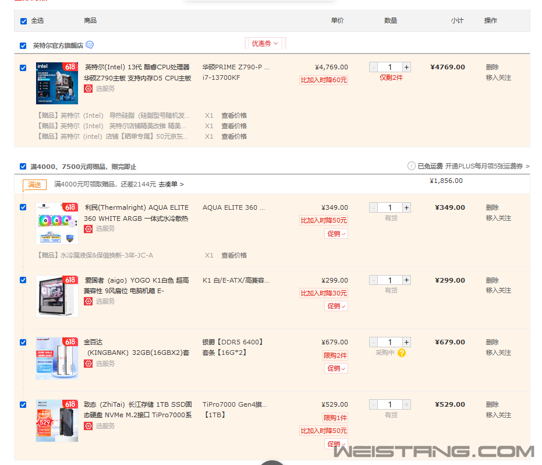Click the Intel store customer service chat icon
This screenshot has height=465, width=542.
coord(90,45)
